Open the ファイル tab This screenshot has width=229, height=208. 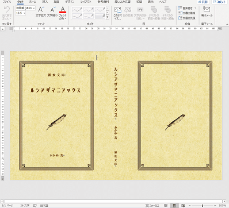[x=7, y=2]
